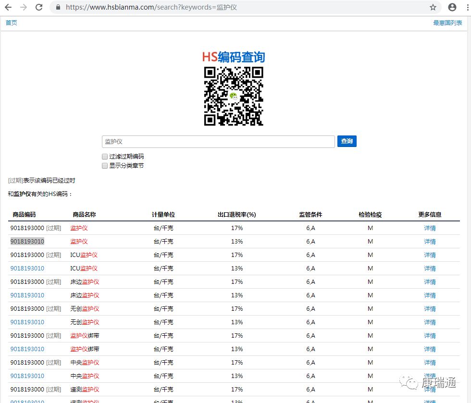Open 详情 for 13% 监护仪绑带 row
This screenshot has height=403, width=471.
430,349
